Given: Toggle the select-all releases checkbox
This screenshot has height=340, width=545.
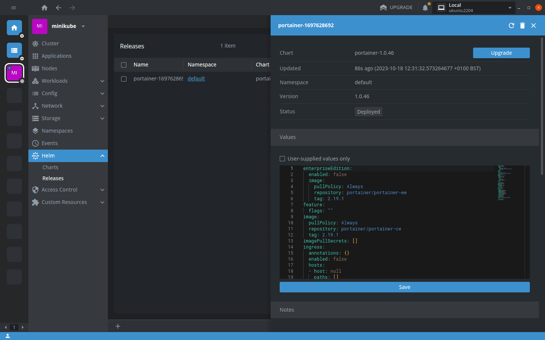Looking at the screenshot, I should click(124, 65).
